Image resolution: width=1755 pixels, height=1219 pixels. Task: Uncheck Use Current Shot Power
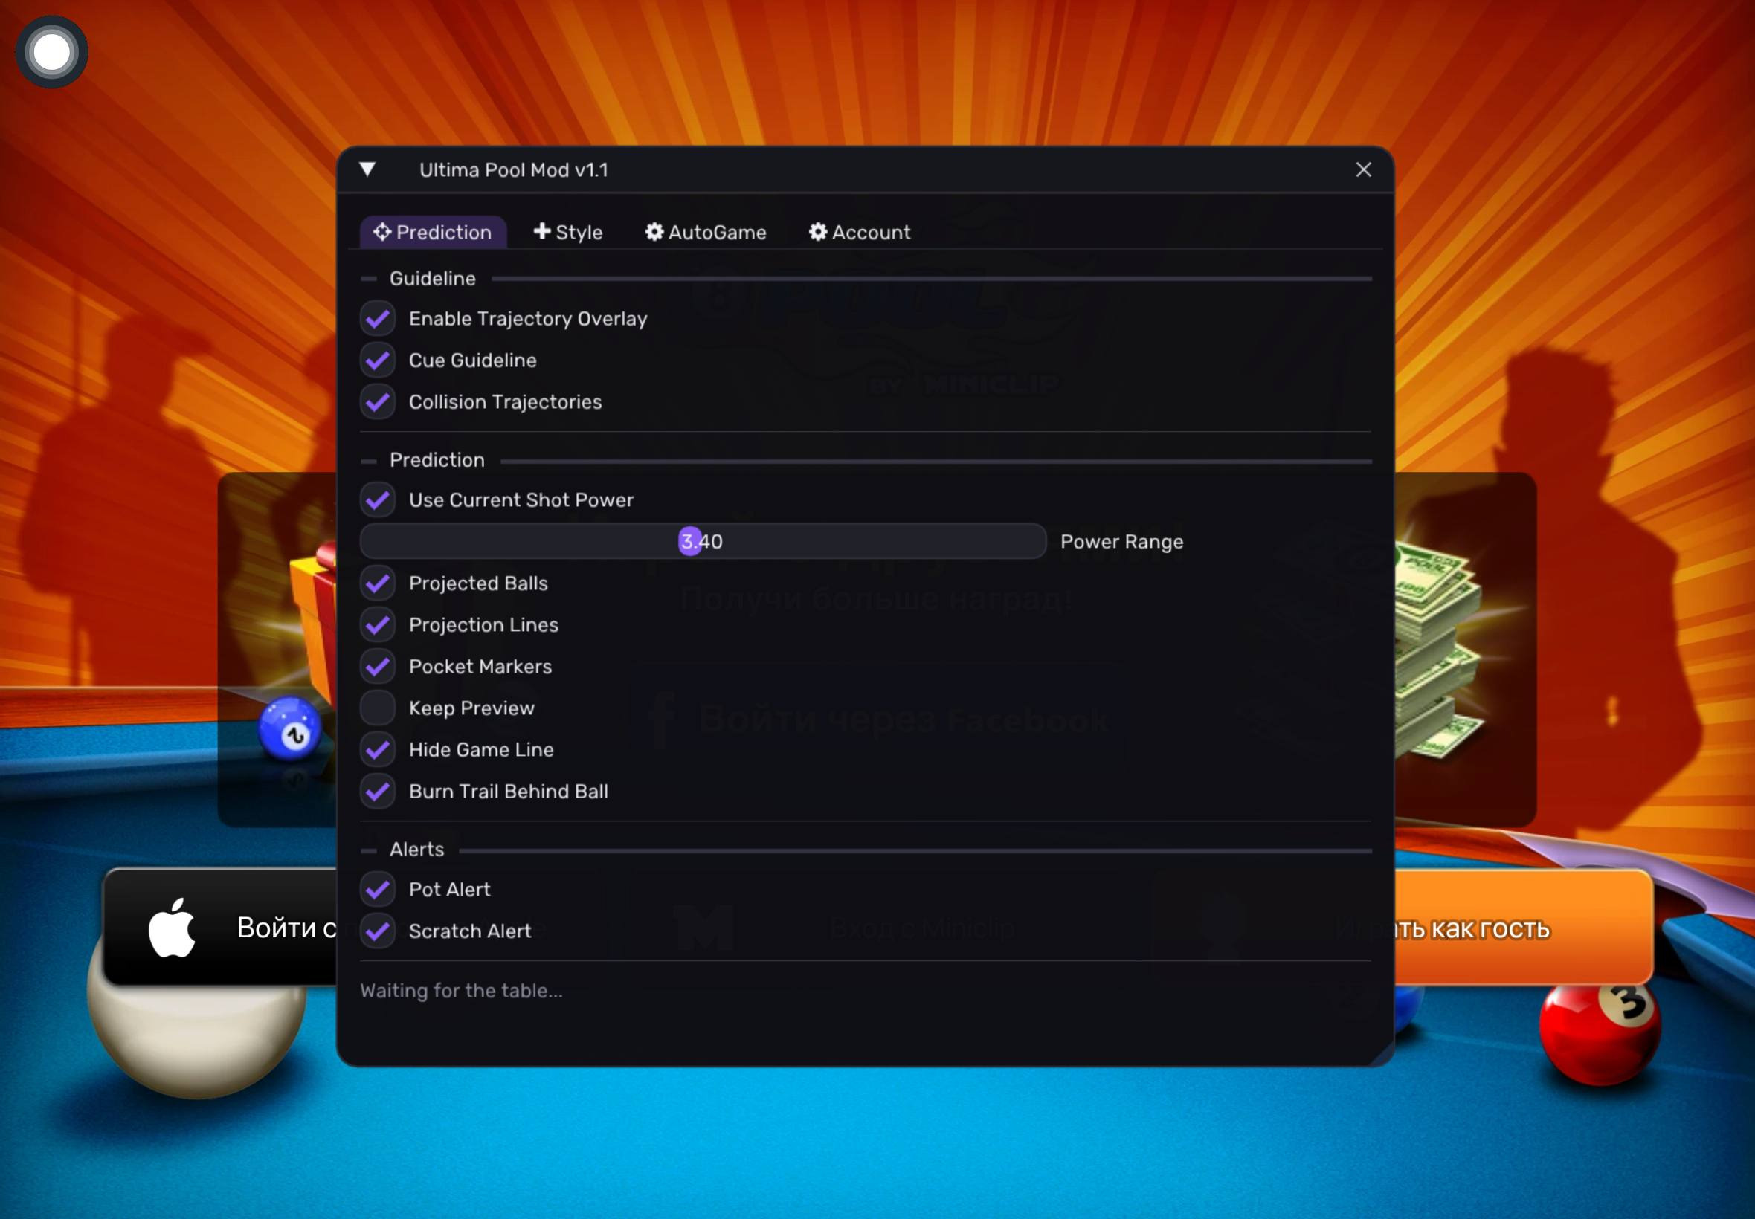tap(378, 500)
